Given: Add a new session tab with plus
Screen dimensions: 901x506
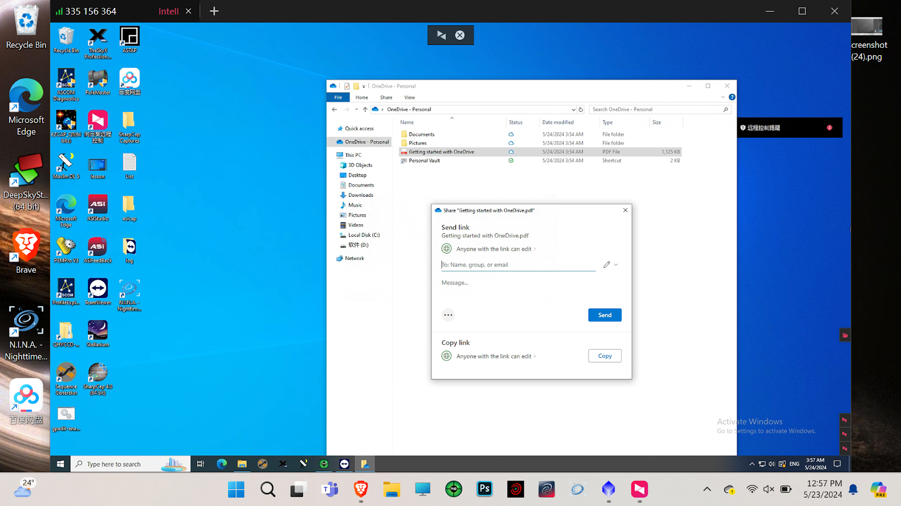Looking at the screenshot, I should (214, 11).
